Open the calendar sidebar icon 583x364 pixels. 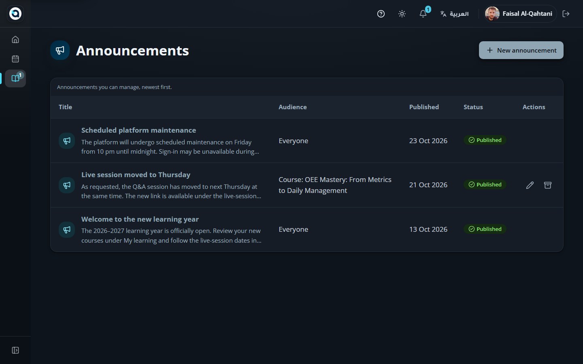15,59
